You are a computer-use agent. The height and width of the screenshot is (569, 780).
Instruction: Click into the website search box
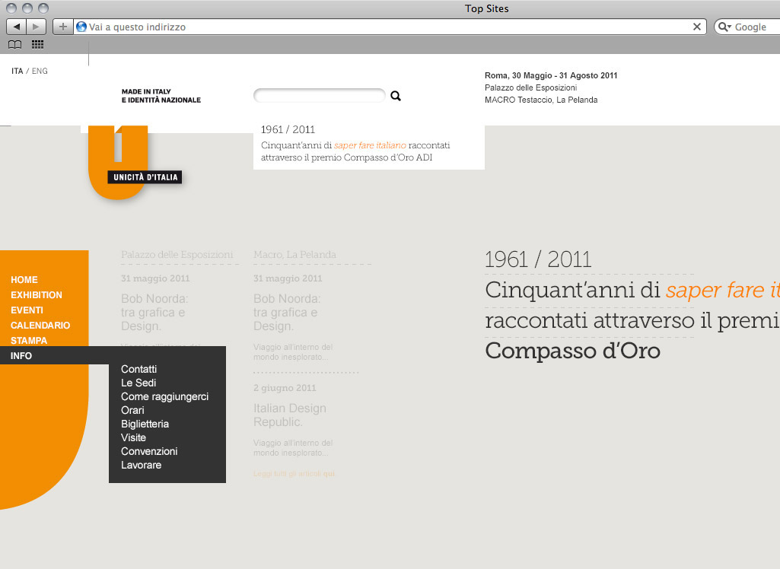tap(320, 96)
